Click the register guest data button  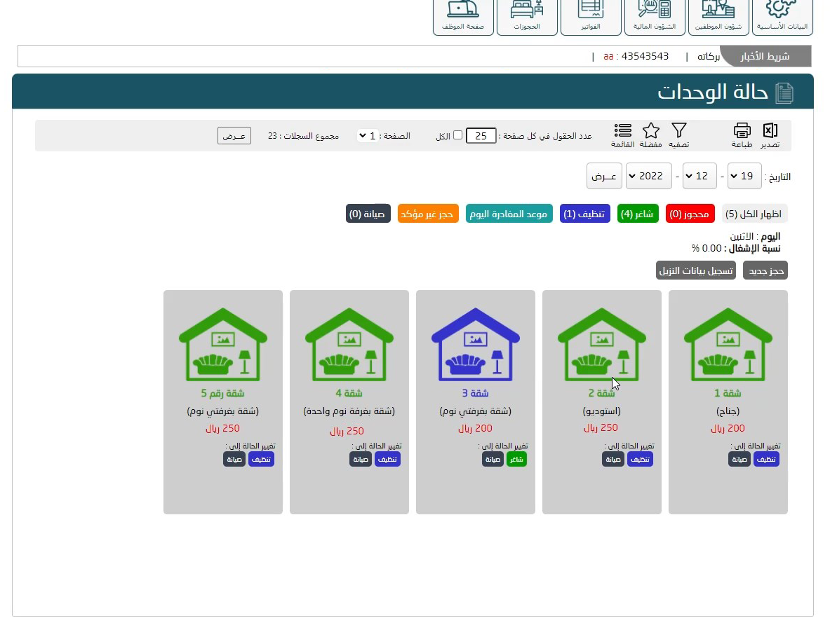coord(696,270)
